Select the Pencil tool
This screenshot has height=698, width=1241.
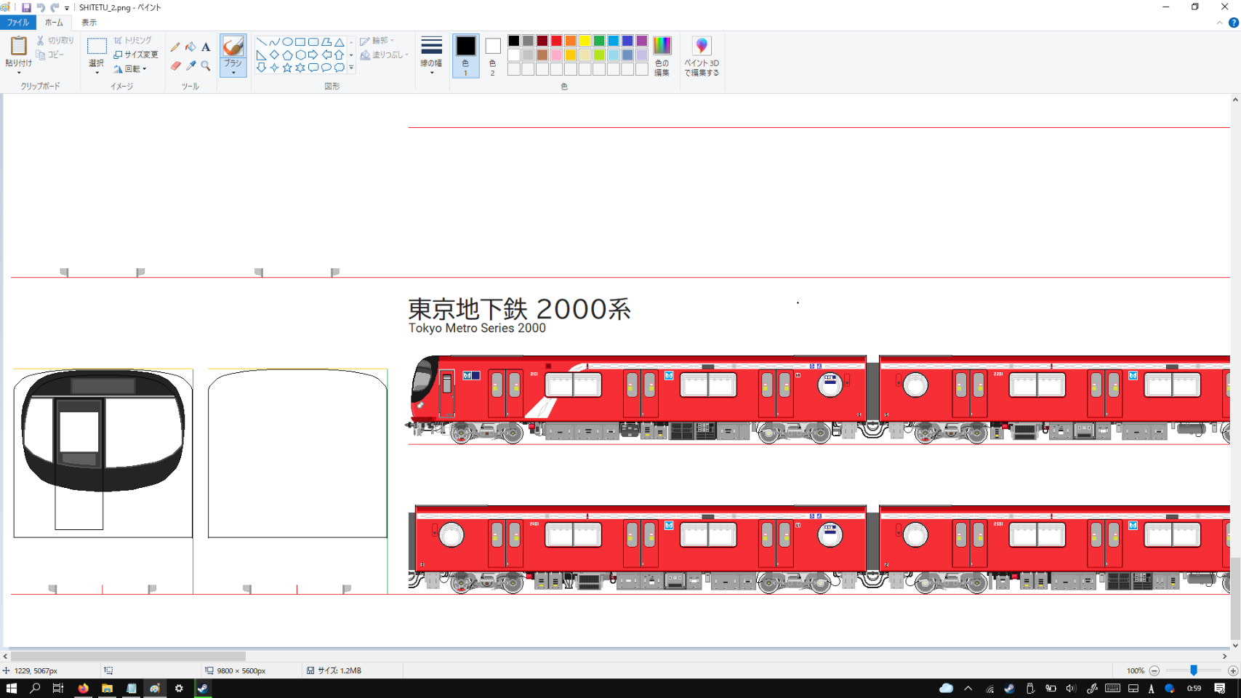[175, 47]
